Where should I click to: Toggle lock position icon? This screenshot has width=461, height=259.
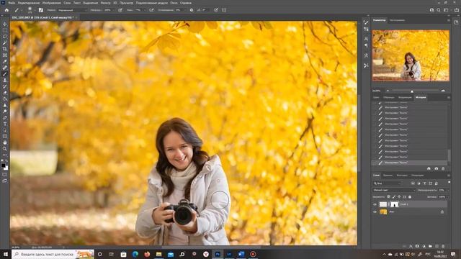click(399, 196)
